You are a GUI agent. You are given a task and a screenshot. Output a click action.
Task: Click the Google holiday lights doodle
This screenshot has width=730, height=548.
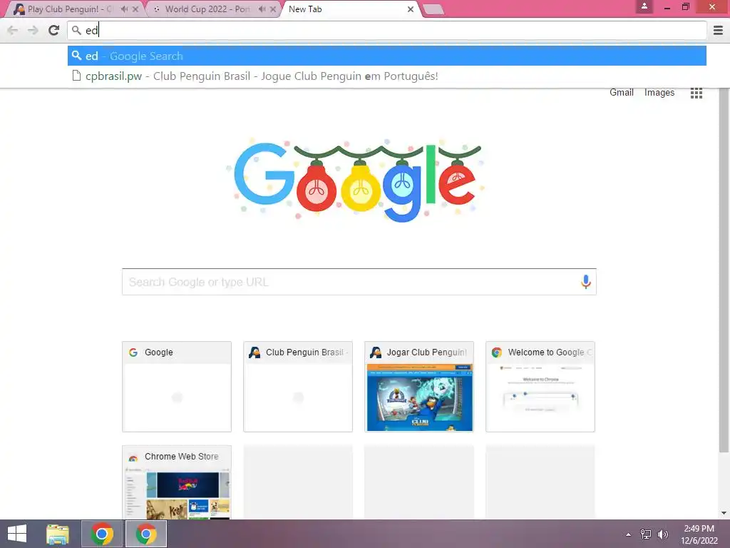coord(356,179)
